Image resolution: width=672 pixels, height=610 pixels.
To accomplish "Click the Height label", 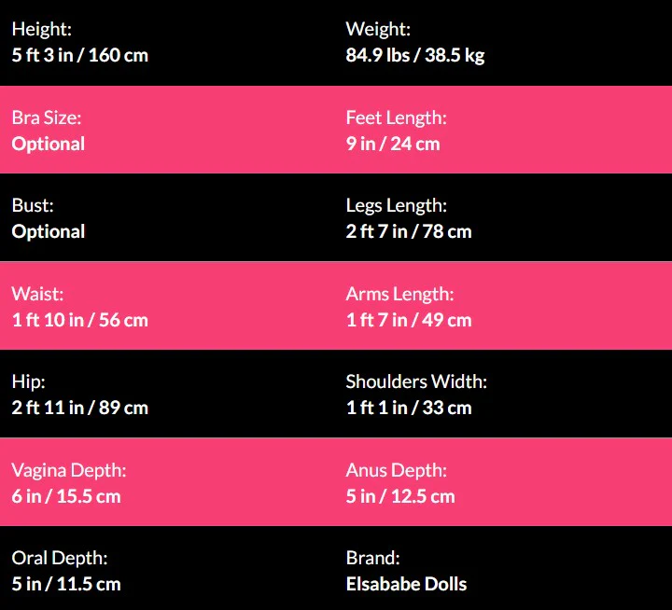I will coord(39,30).
